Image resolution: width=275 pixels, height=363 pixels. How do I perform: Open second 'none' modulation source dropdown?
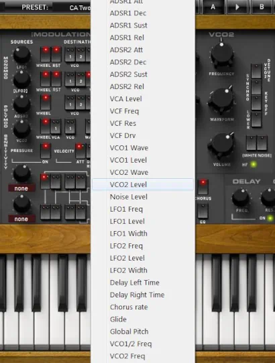point(21,219)
